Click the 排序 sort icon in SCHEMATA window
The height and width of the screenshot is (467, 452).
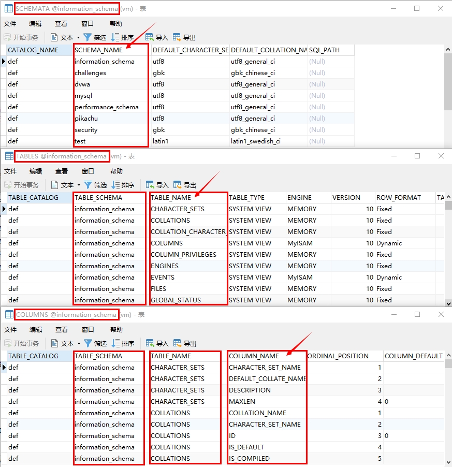coord(115,37)
